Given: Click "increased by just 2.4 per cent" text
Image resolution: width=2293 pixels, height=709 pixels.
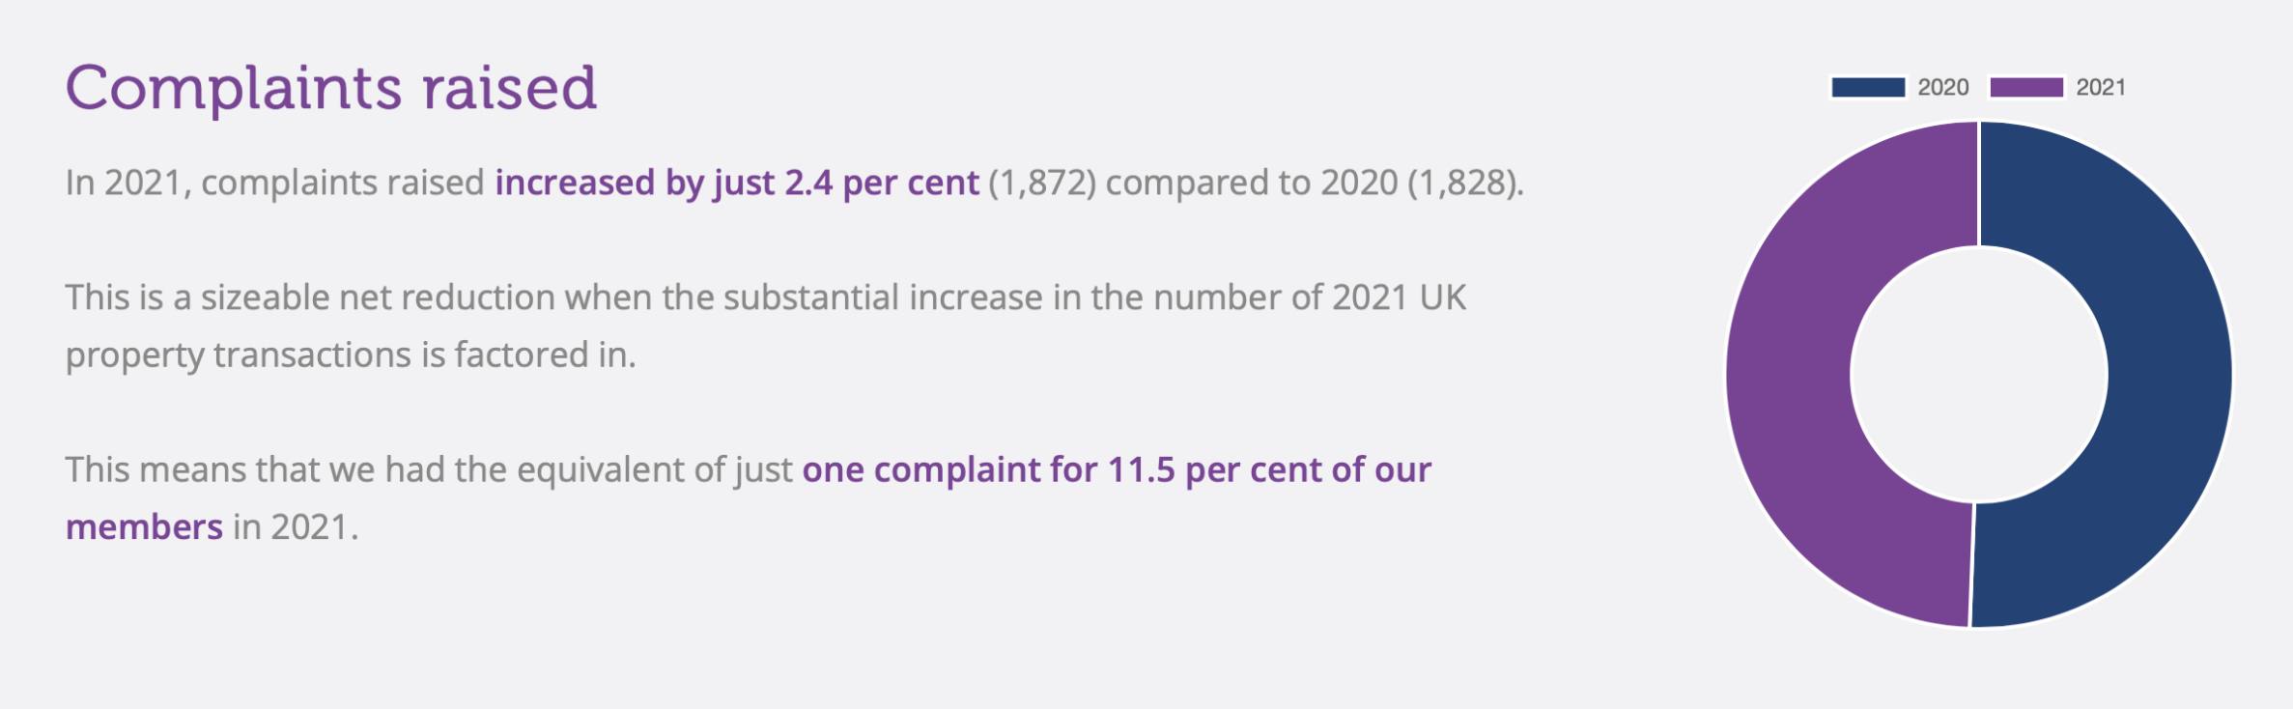Looking at the screenshot, I should [x=736, y=183].
